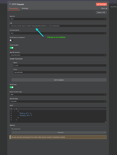117x155 pixels.
Task: Click the flask icon on Test step
Action: click(x=98, y=4)
